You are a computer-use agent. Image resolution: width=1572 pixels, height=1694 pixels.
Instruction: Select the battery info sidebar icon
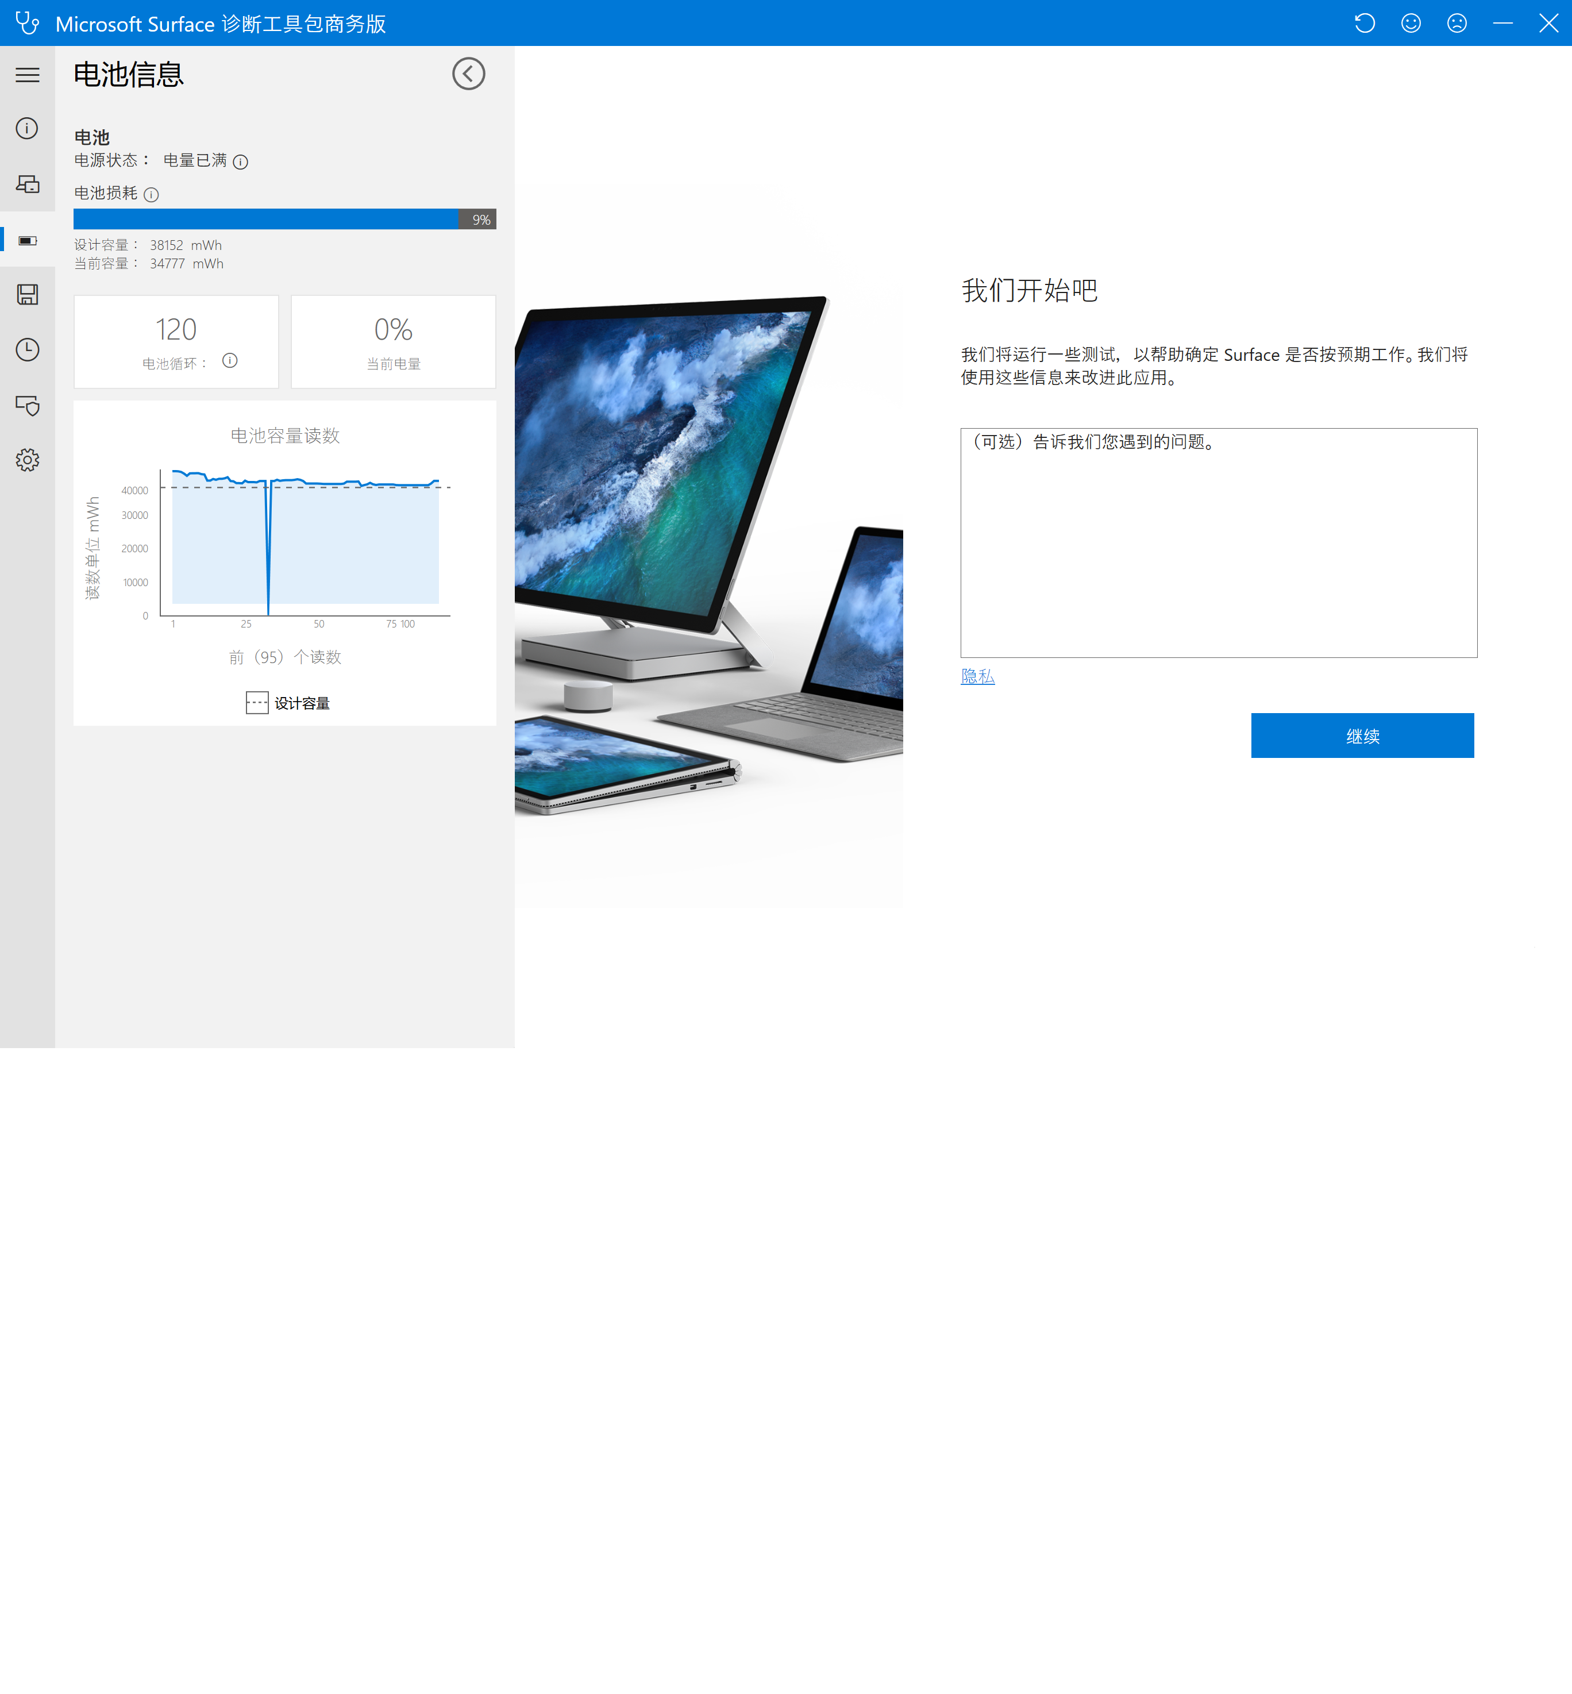tap(27, 241)
